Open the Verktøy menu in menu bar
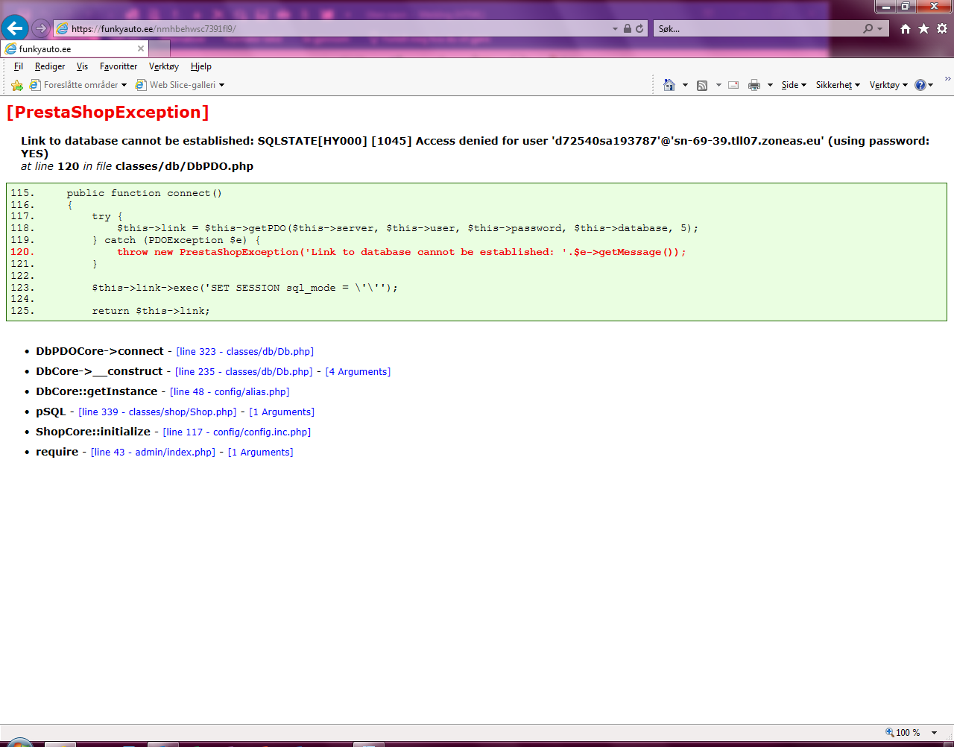The width and height of the screenshot is (954, 747). [x=164, y=66]
